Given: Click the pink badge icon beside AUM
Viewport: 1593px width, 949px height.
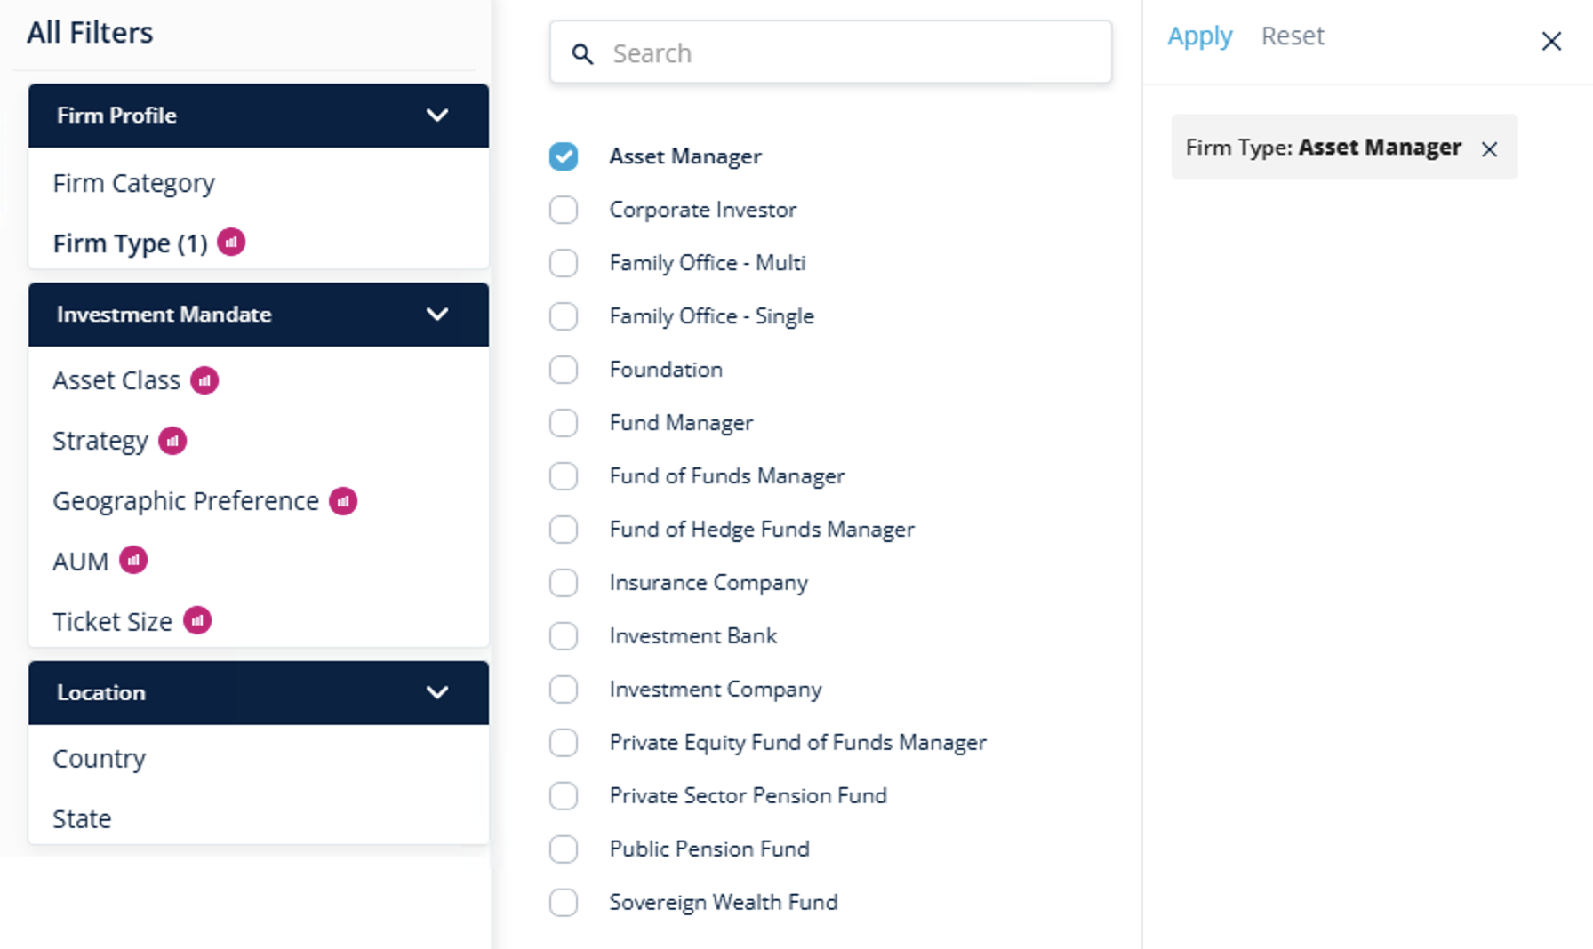Looking at the screenshot, I should click(133, 561).
